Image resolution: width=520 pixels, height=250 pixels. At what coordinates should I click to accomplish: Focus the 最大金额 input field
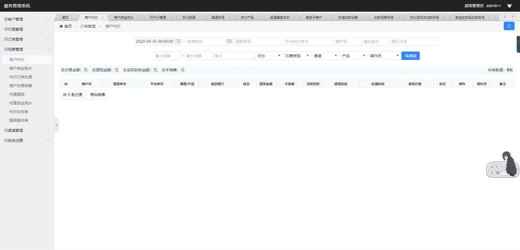[x=199, y=56]
